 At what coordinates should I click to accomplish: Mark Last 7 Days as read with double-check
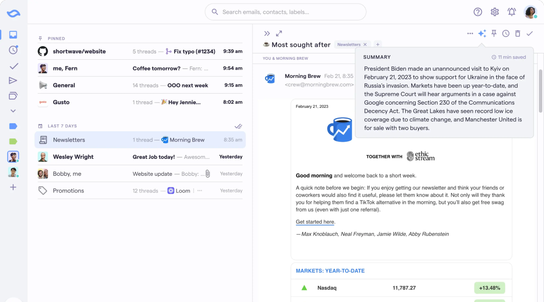[239, 126]
